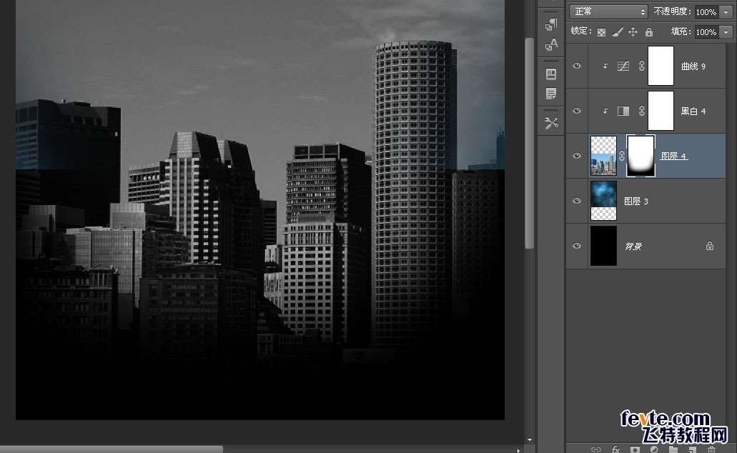
Task: Lock image pixels with the brush icon
Action: tap(618, 32)
